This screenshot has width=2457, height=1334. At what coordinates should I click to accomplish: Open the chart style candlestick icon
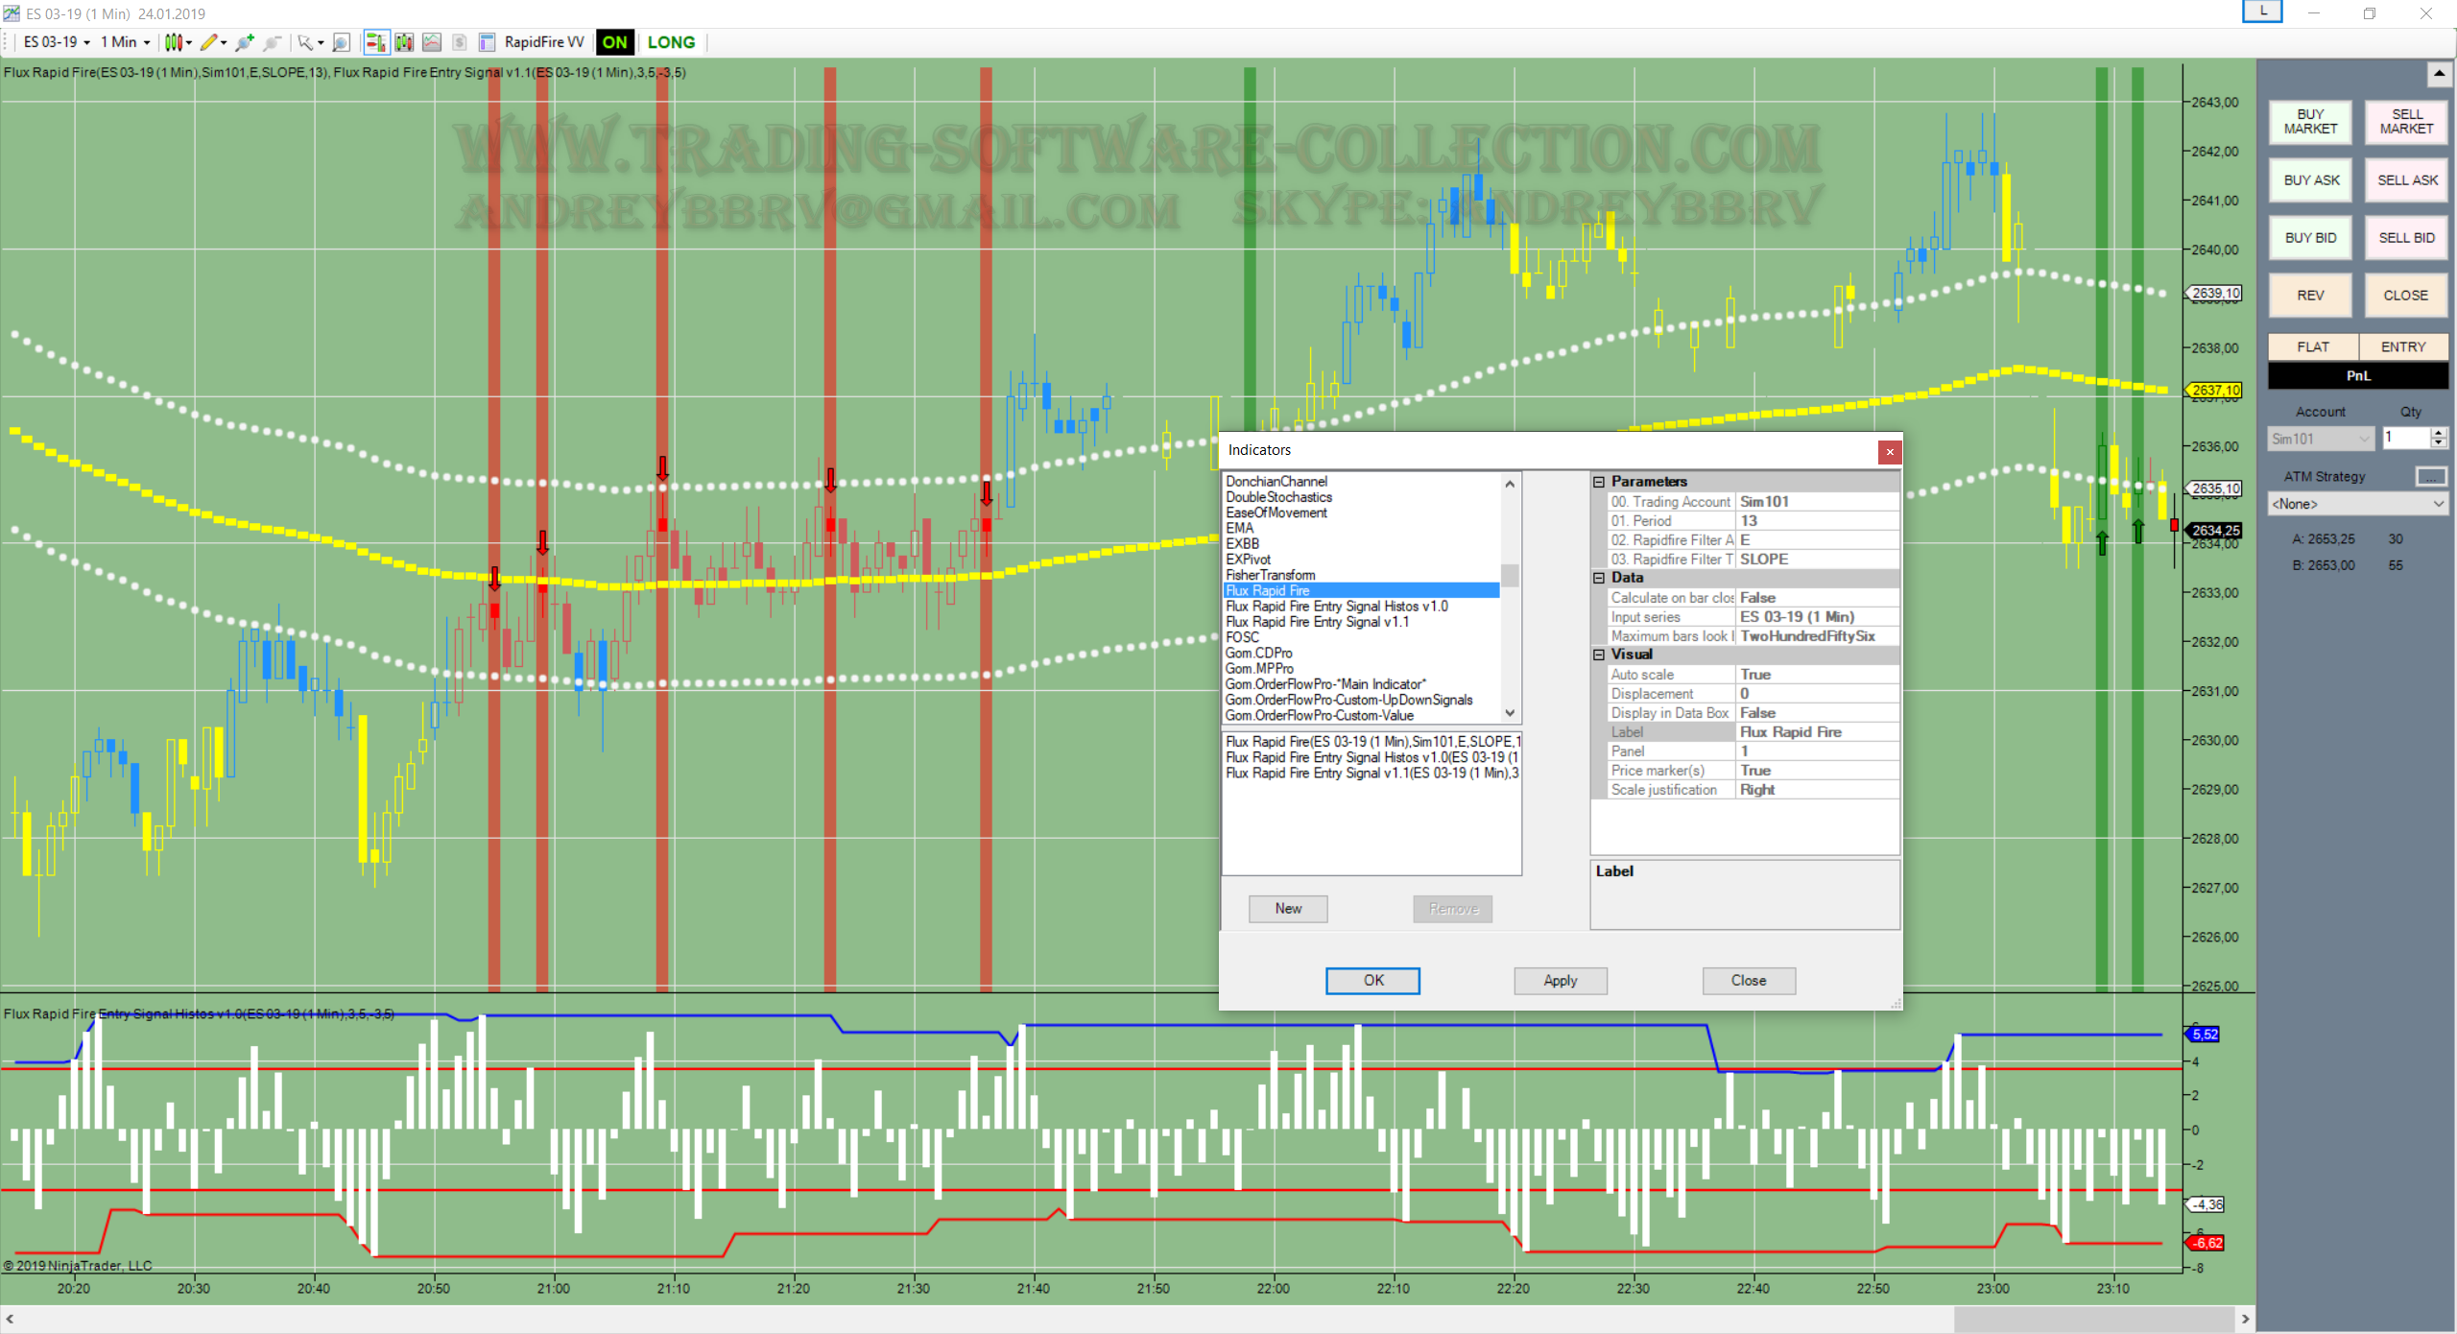(x=174, y=42)
